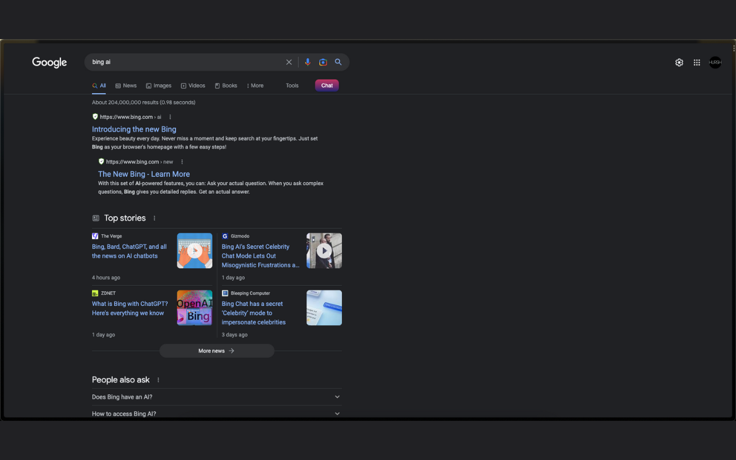Screen dimensions: 736x460
Task: Open the More search categories dropdown
Action: pos(255,86)
